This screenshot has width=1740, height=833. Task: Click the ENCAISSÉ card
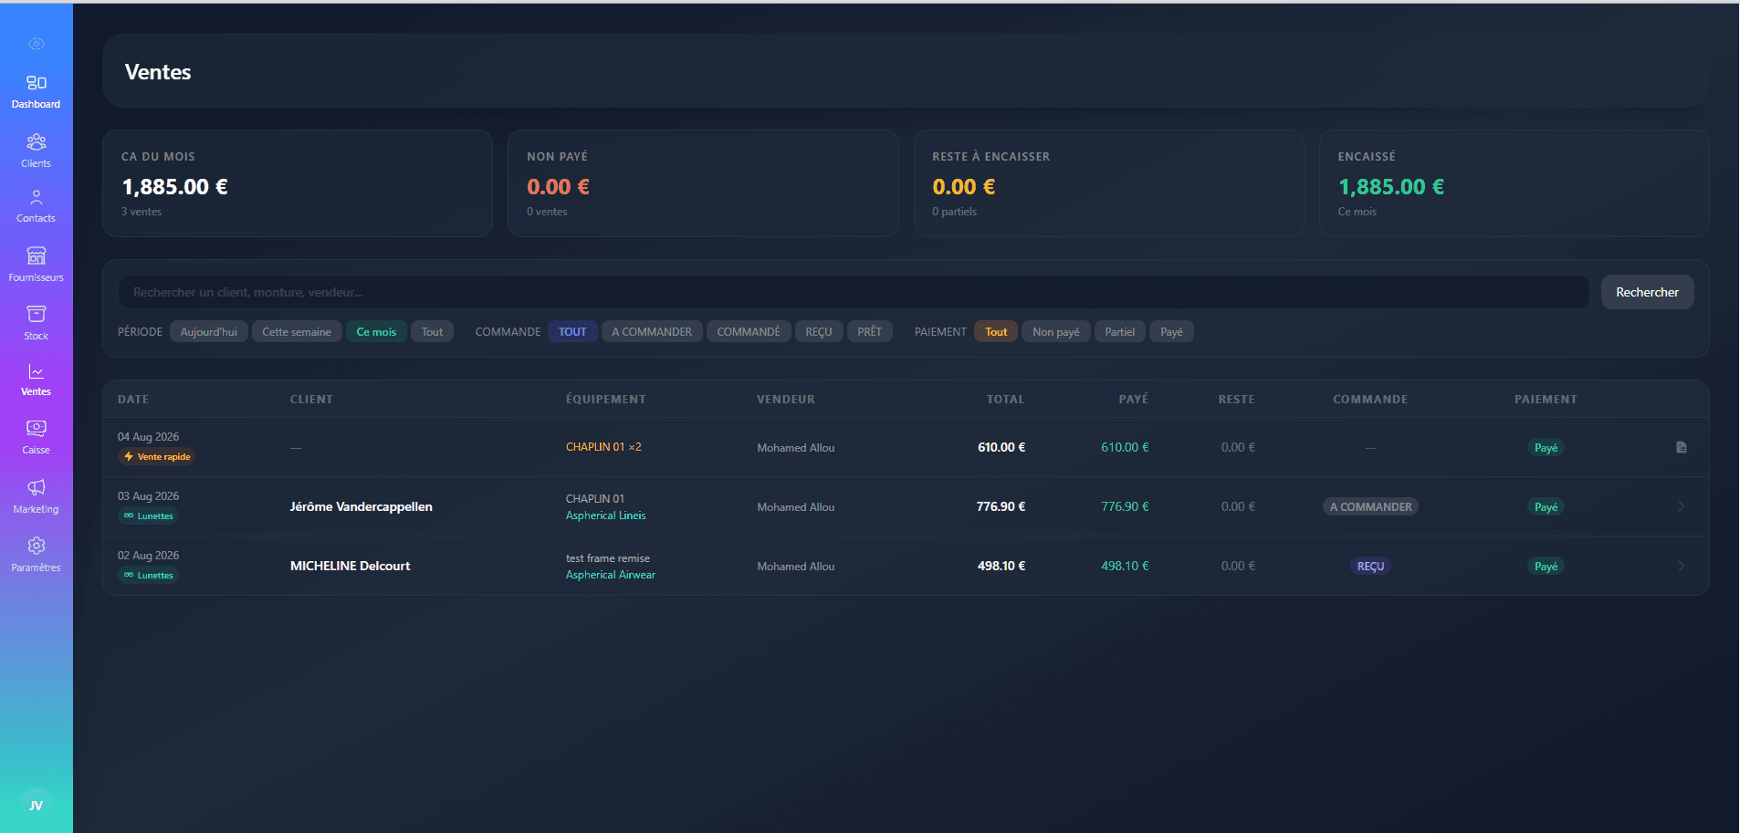[1514, 183]
